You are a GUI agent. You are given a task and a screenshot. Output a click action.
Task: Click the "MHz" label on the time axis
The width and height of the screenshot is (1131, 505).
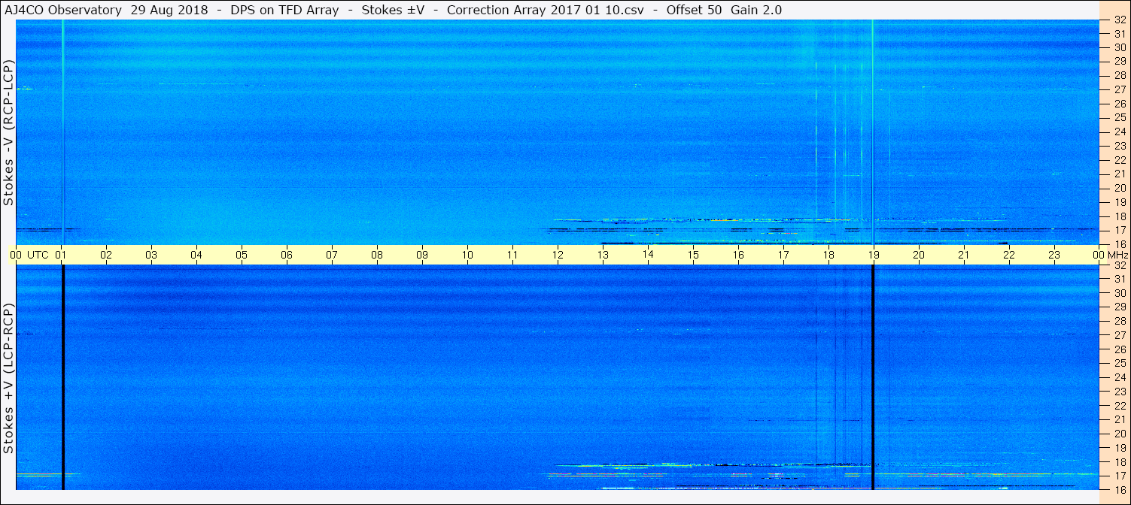pos(1117,255)
